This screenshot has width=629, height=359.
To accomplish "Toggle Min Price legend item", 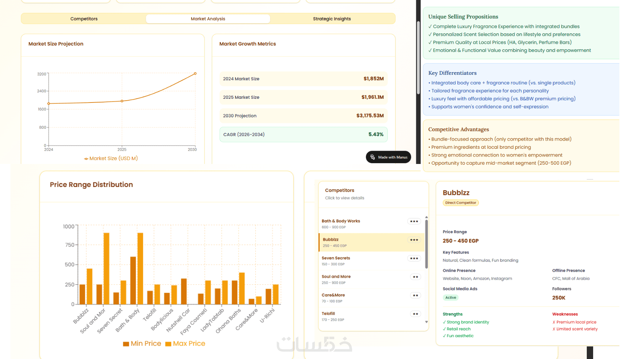I will pyautogui.click(x=142, y=343).
